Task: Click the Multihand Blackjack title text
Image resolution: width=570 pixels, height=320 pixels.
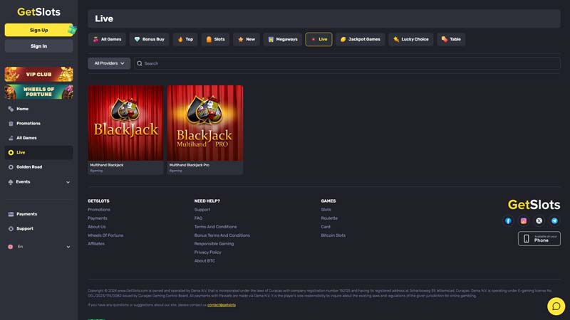Action: click(106, 165)
